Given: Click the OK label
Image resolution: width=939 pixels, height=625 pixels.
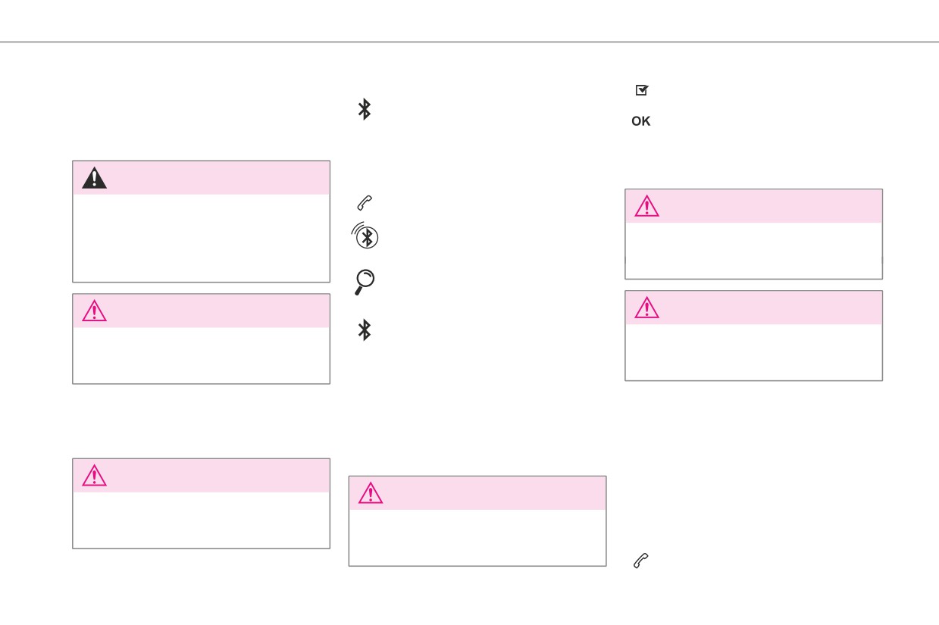Looking at the screenshot, I should coord(641,121).
